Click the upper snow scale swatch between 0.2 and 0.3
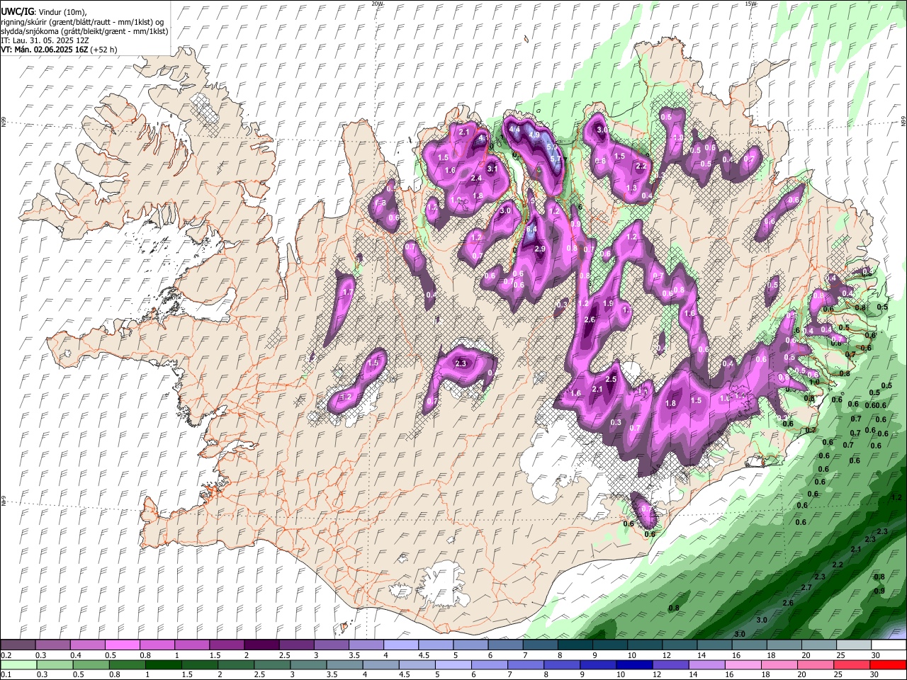Image resolution: width=907 pixels, height=680 pixels. tap(18, 645)
